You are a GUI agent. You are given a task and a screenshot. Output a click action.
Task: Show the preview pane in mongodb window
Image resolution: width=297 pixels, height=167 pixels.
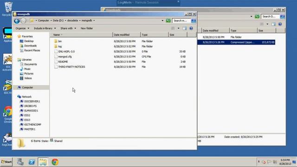coord(185,28)
